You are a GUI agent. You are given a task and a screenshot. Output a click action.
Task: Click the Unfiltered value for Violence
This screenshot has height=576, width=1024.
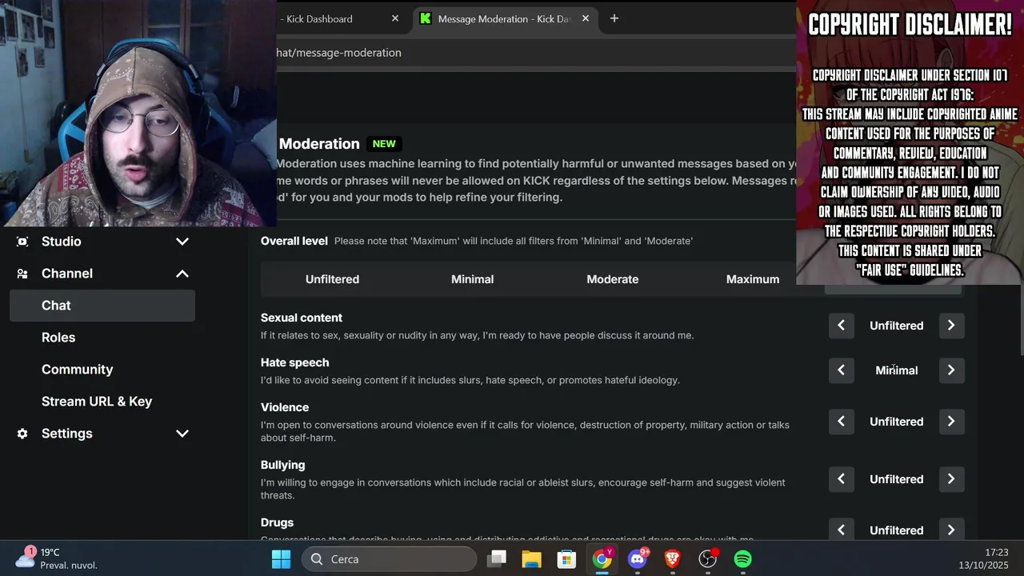pyautogui.click(x=896, y=422)
